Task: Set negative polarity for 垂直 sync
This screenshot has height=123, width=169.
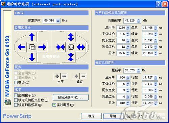Action: 83,76
